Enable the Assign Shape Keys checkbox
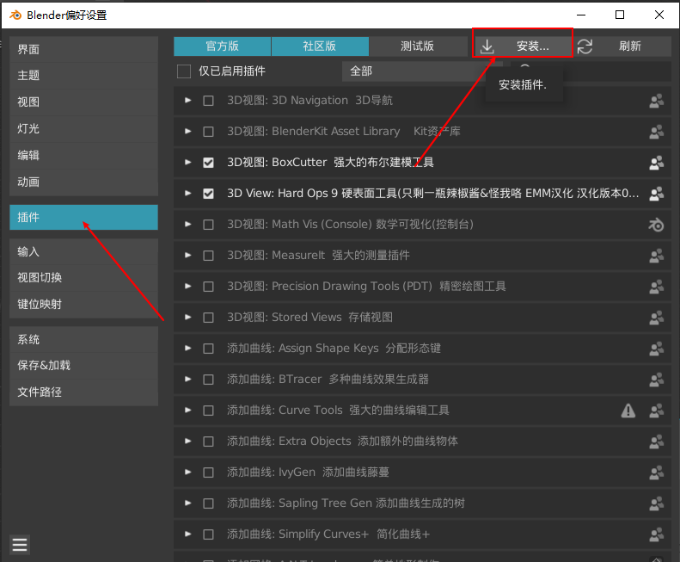The image size is (680, 562). click(208, 349)
